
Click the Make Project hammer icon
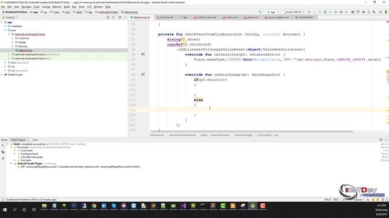[x=260, y=12]
